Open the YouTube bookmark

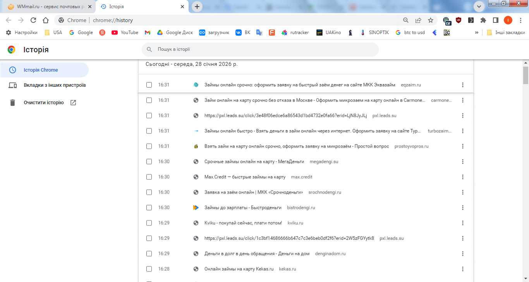coord(125,33)
